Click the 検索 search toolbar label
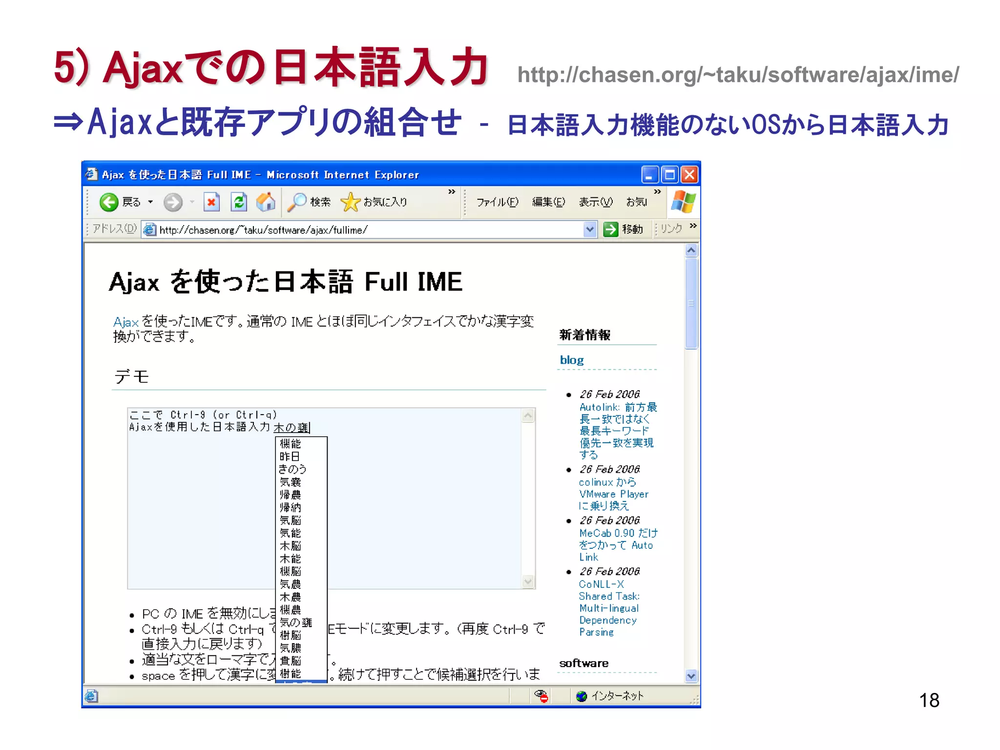Screen dimensions: 1000x750 tap(320, 202)
